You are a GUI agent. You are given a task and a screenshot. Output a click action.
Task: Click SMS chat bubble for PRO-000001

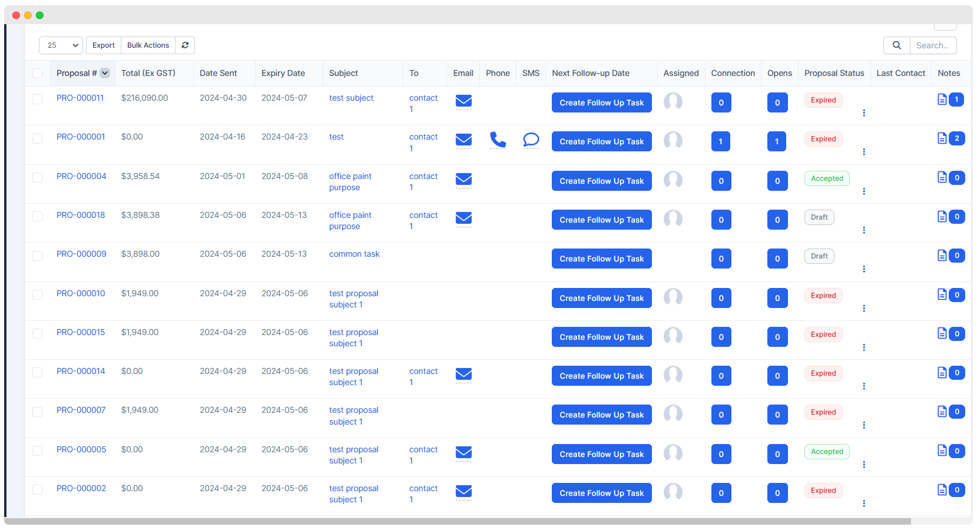(x=531, y=140)
